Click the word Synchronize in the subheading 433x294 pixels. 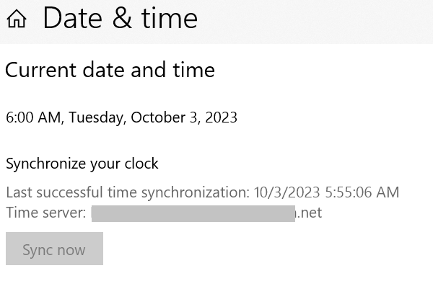(x=46, y=164)
